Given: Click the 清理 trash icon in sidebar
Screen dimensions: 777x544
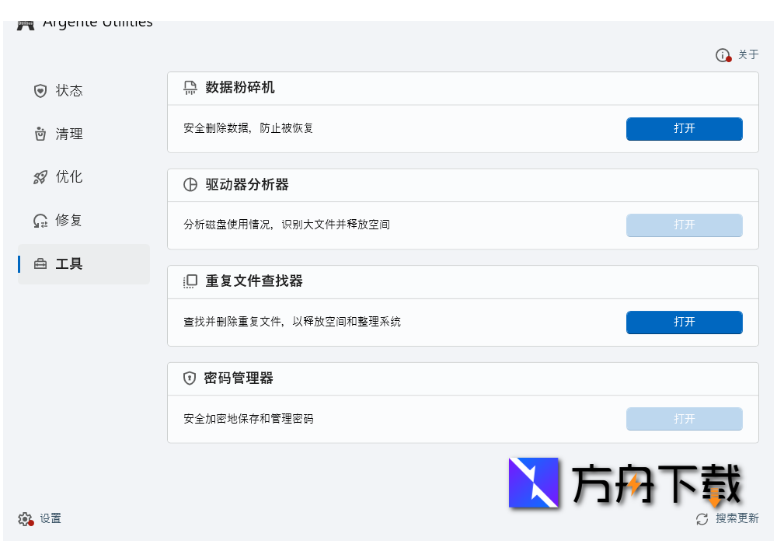Looking at the screenshot, I should coord(40,134).
